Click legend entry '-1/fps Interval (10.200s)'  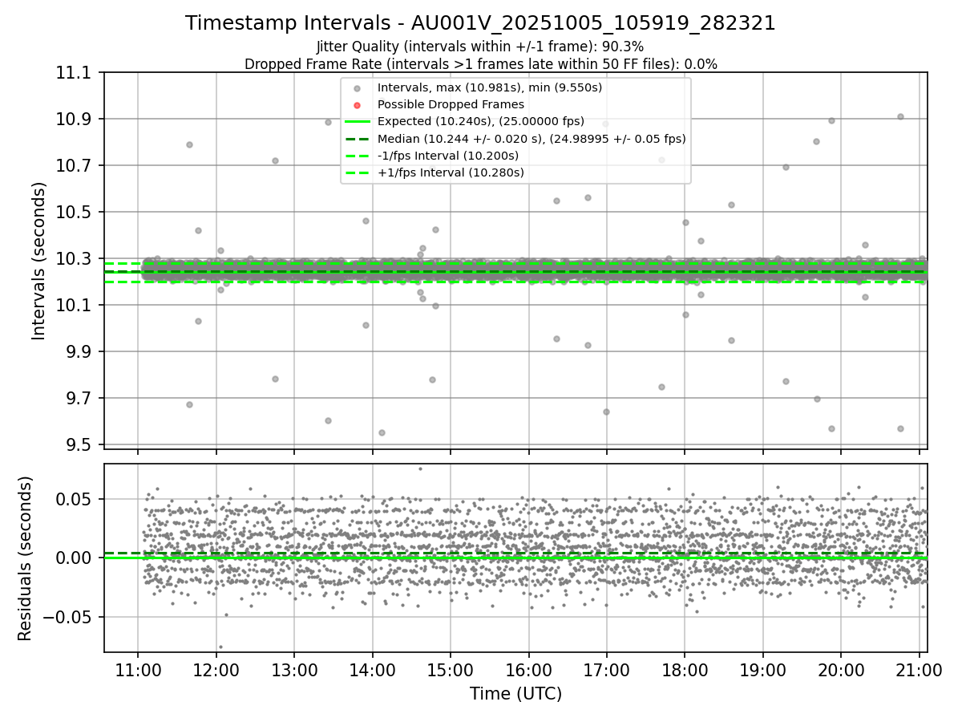pyautogui.click(x=448, y=156)
